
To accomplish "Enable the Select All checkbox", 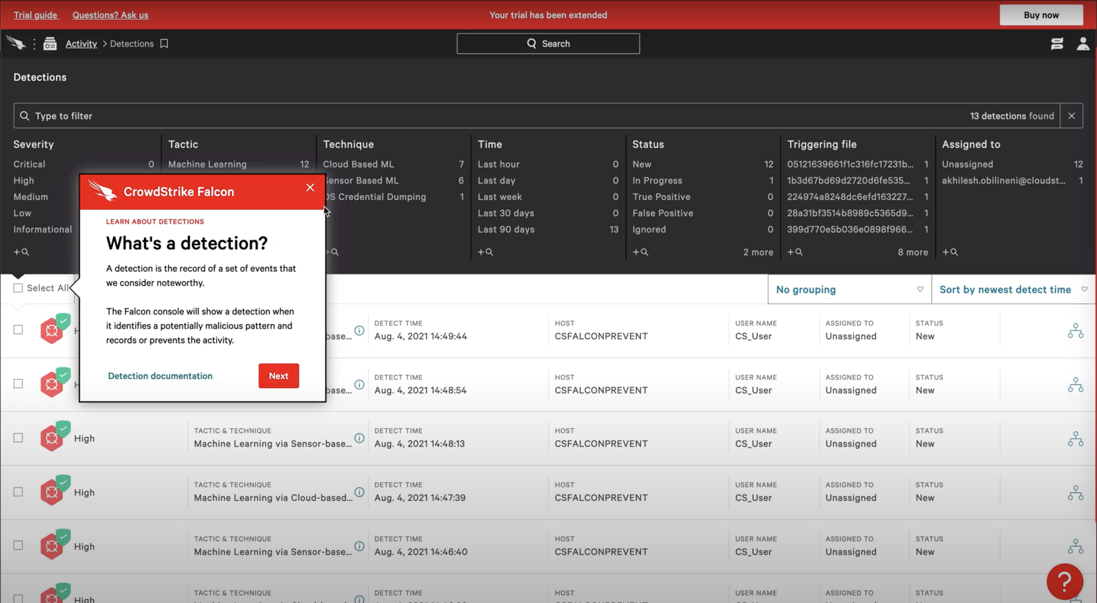I will (18, 288).
